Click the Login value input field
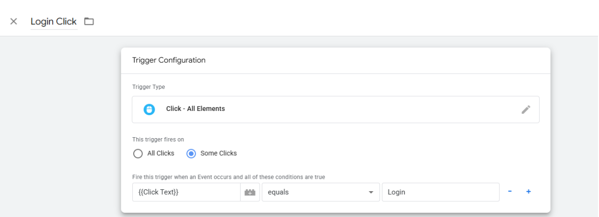599x217 pixels. [440, 192]
